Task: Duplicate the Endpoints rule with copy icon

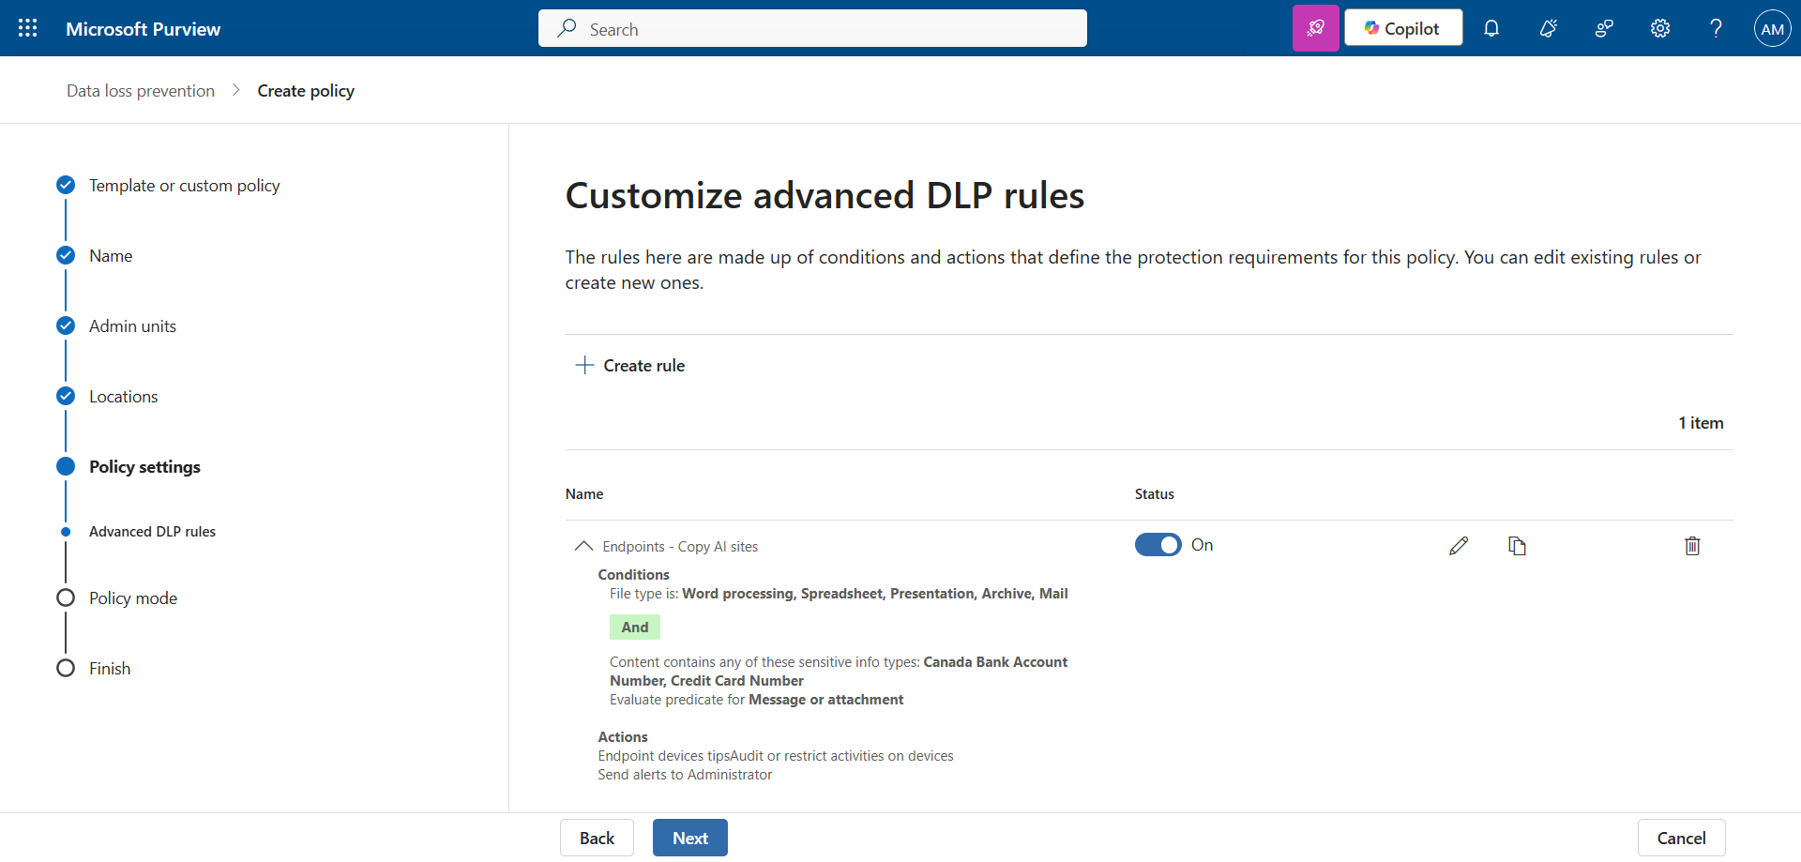Action: (1517, 546)
